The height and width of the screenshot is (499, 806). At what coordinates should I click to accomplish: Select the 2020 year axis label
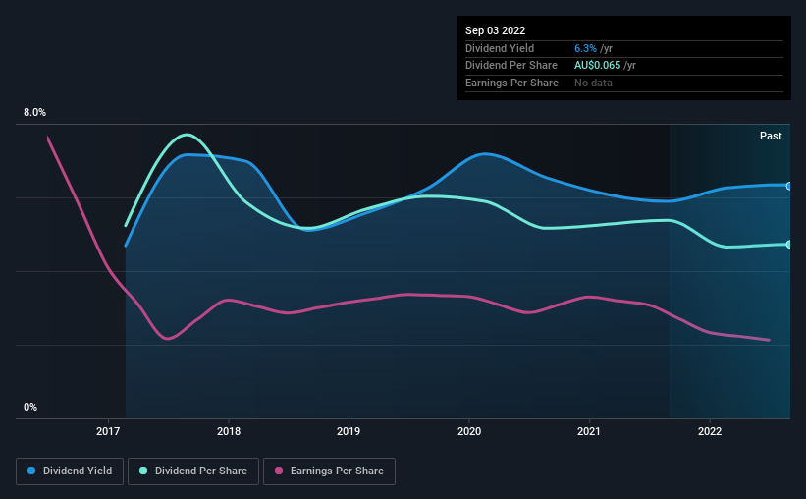pos(469,431)
